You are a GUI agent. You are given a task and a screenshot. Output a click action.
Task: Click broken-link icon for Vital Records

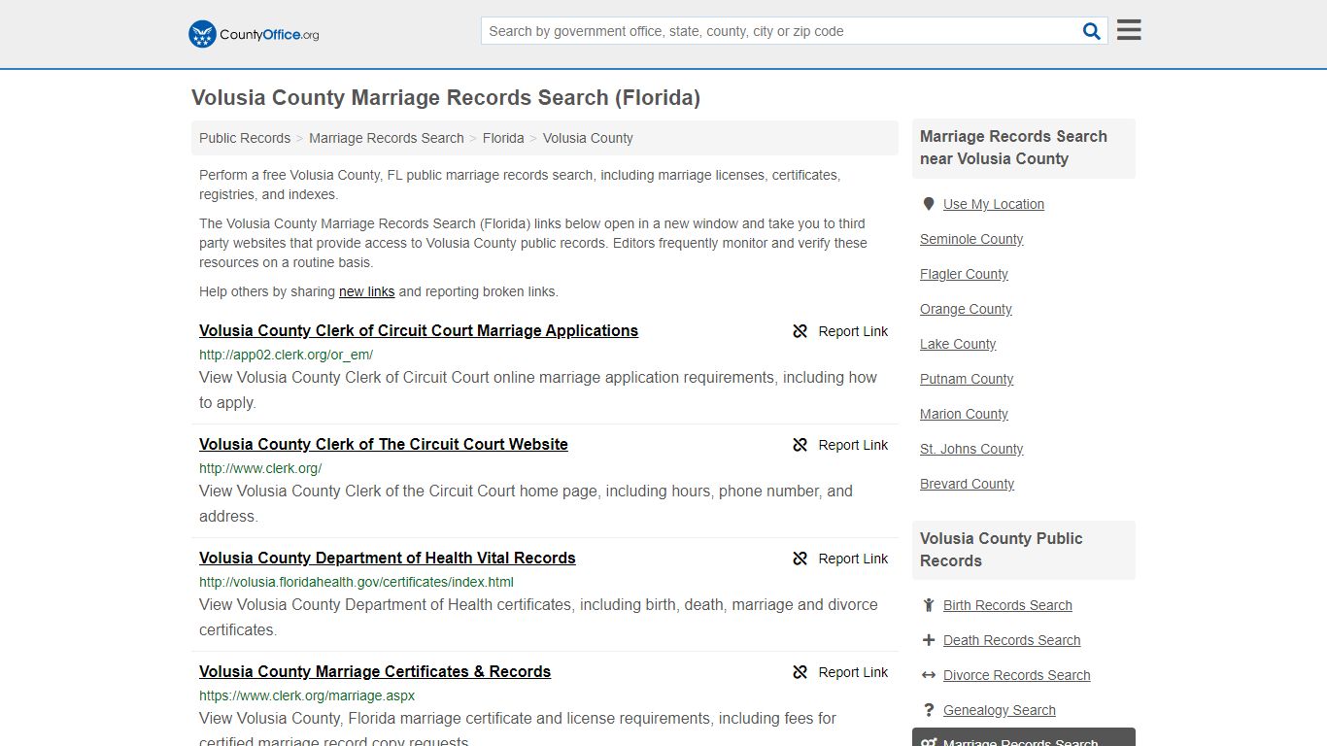pyautogui.click(x=800, y=559)
